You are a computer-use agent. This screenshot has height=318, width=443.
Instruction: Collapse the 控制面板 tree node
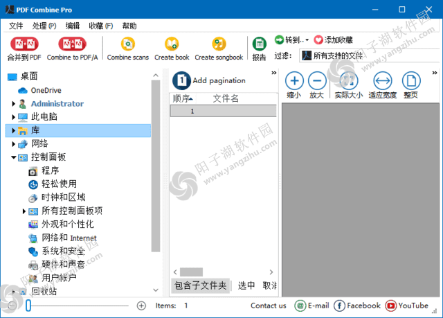pos(13,157)
